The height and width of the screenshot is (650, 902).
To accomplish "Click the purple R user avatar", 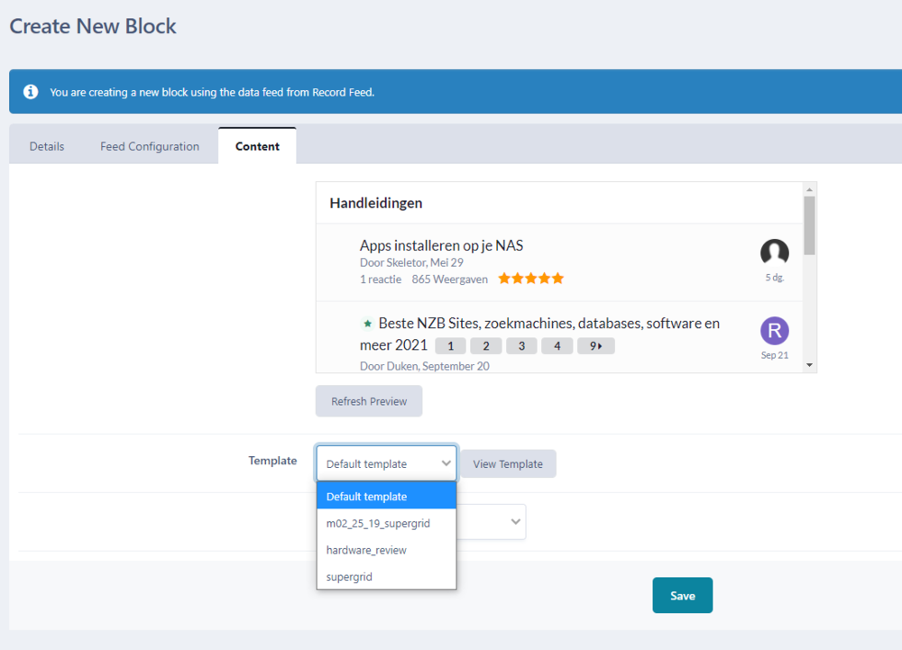I will point(774,331).
